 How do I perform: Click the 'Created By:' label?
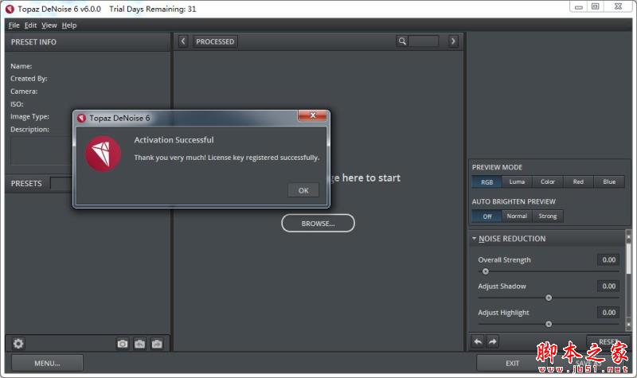tap(29, 79)
